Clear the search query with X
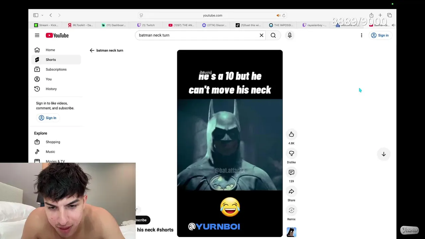 [262, 35]
